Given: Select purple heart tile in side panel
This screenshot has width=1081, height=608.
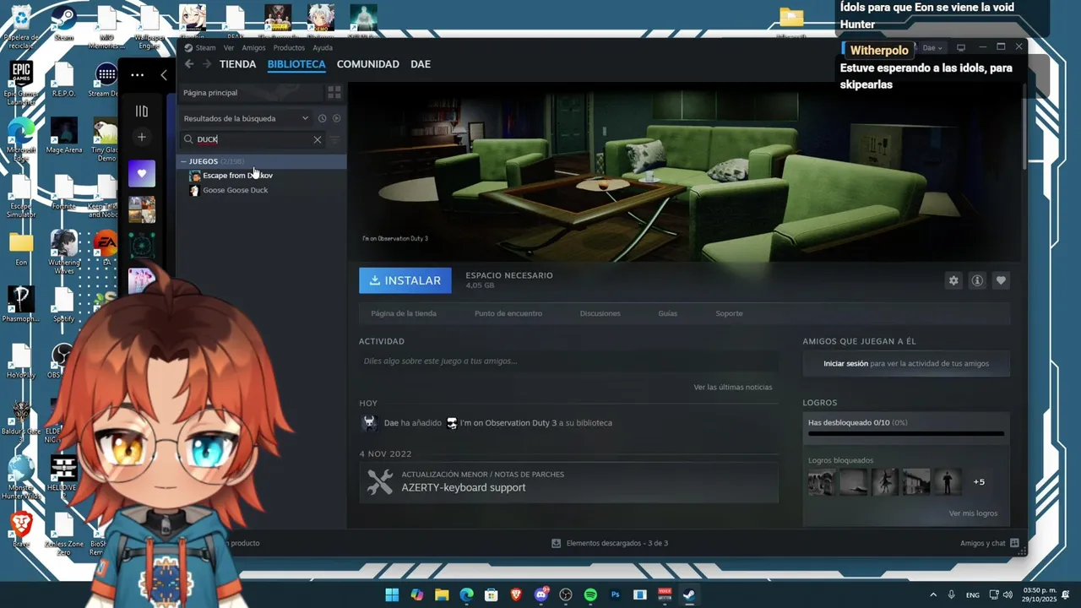Looking at the screenshot, I should [142, 173].
